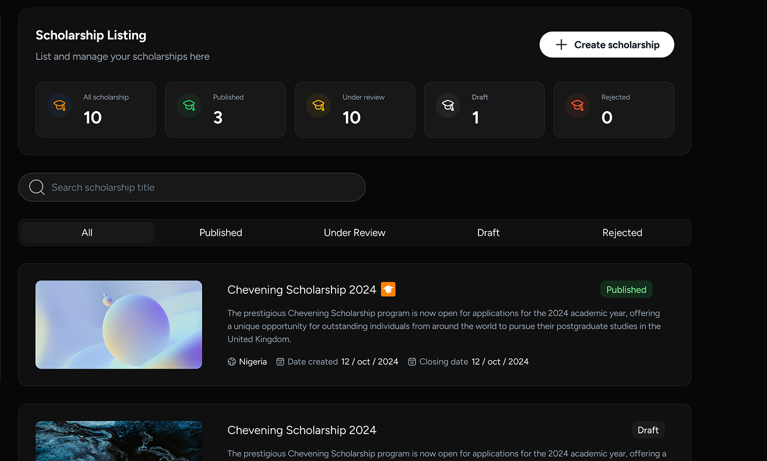
Task: Click the Under review stat label
Action: (364, 97)
